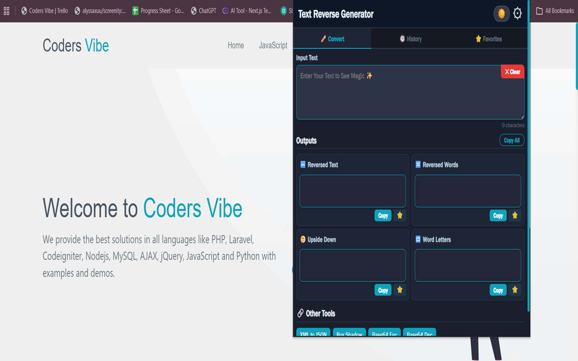
Task: Click the 'Outputs' heading
Action: point(306,141)
